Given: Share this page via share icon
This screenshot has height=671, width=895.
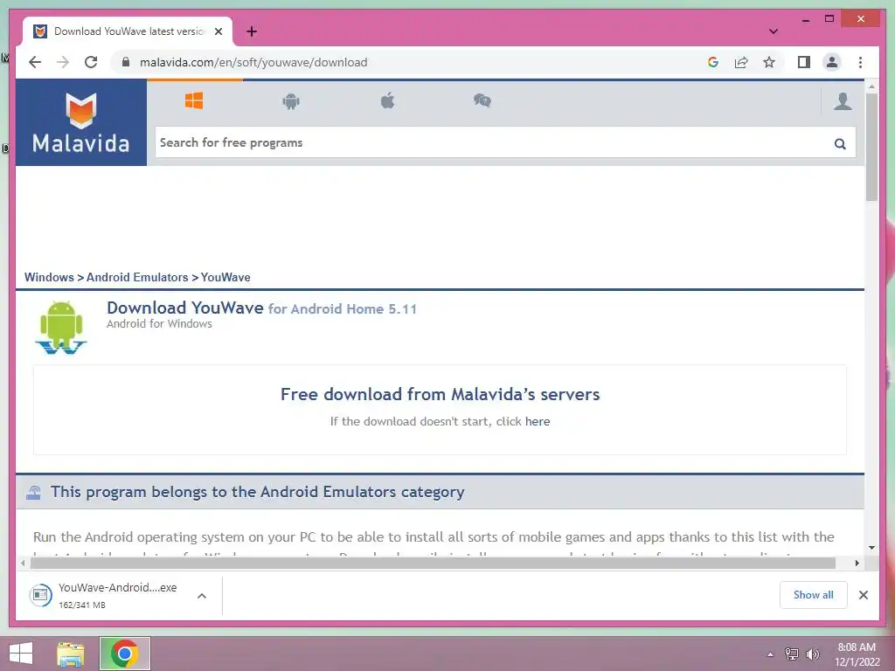Looking at the screenshot, I should [x=741, y=62].
